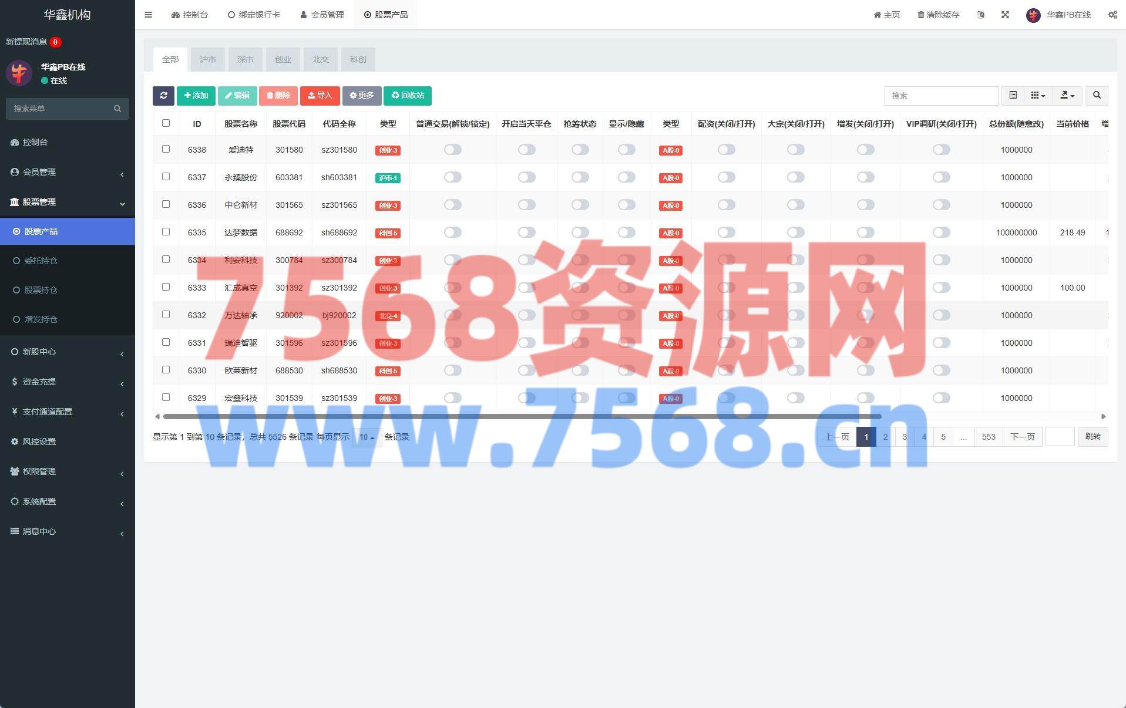Open the rows per page dropdown
Image resolution: width=1126 pixels, height=708 pixels.
(x=367, y=437)
